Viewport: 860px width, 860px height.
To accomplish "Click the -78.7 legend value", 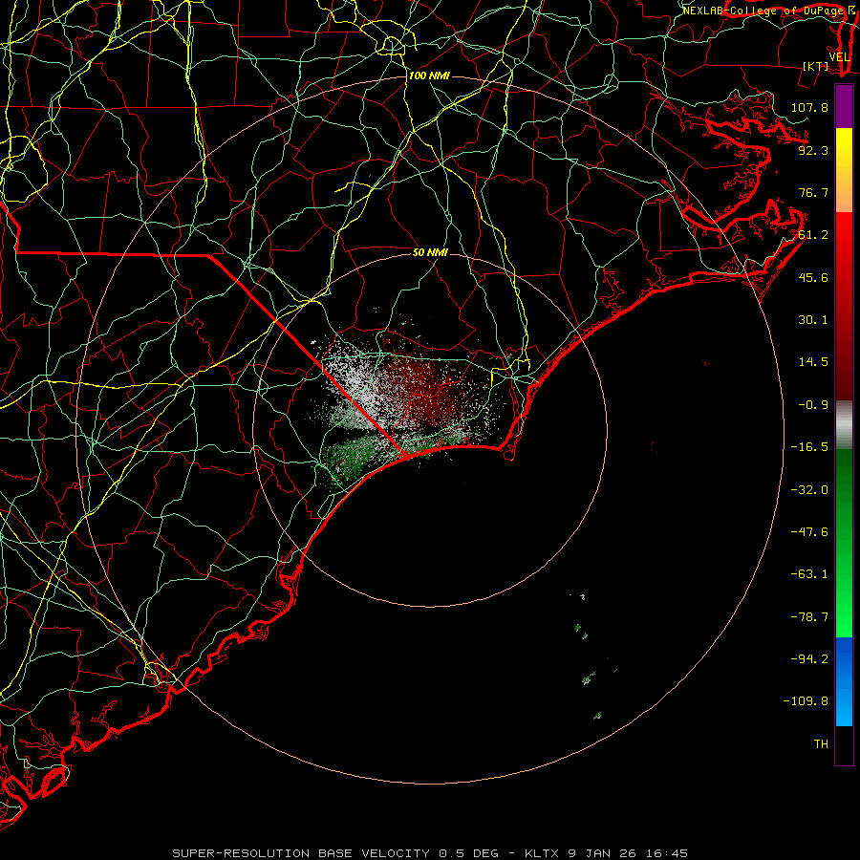I will [x=809, y=617].
